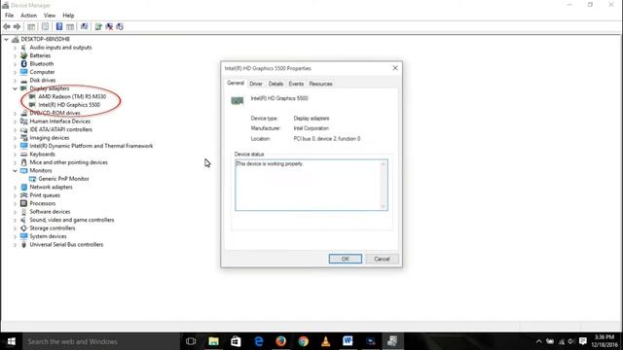Switch to the Events tab
This screenshot has width=623, height=350.
(296, 84)
